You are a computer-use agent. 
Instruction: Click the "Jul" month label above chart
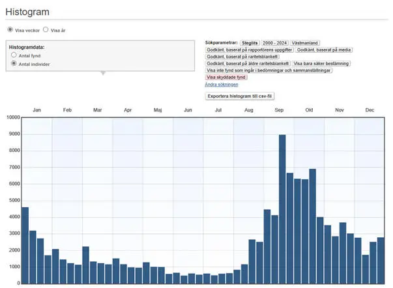tap(218, 111)
